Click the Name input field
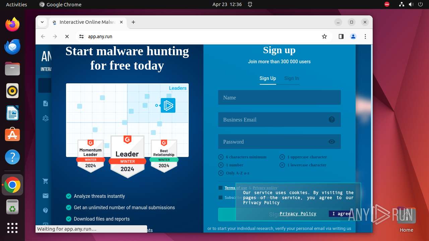The image size is (429, 241). (x=280, y=97)
